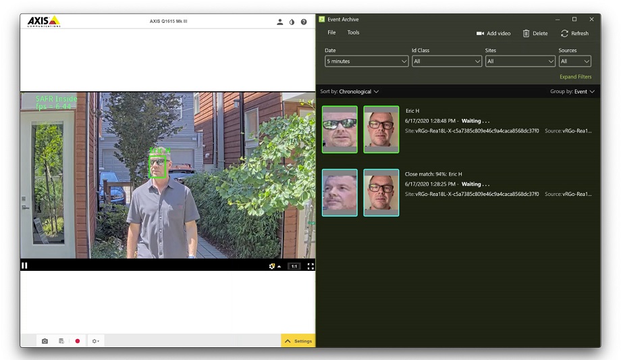Select the sunglasses face thumbnail for Eric H
Viewport: 621px width, 360px height.
tap(340, 129)
